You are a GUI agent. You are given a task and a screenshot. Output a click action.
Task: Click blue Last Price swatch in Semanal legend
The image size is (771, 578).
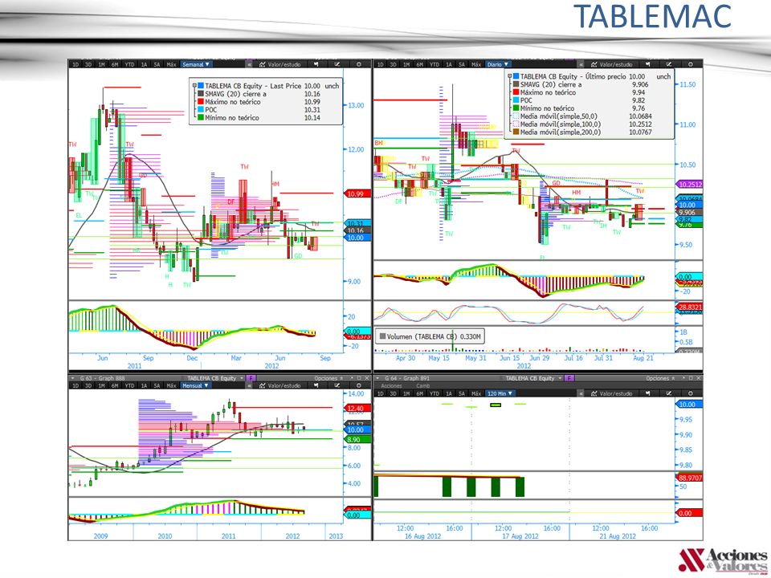pos(201,86)
